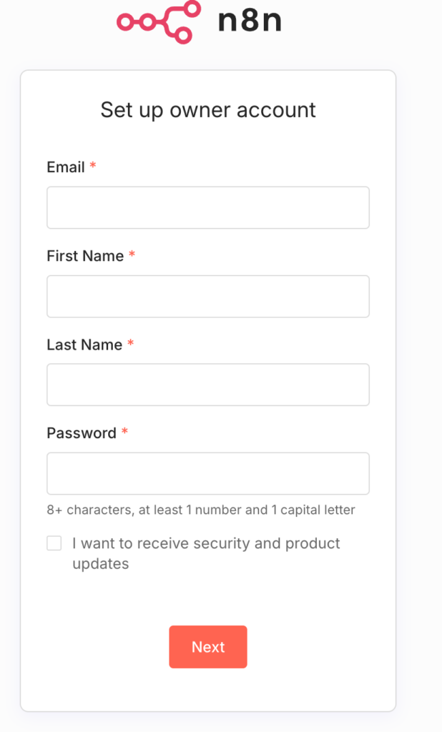Image resolution: width=442 pixels, height=732 pixels.
Task: Click the required asterisk beside Email
Action: click(x=93, y=166)
